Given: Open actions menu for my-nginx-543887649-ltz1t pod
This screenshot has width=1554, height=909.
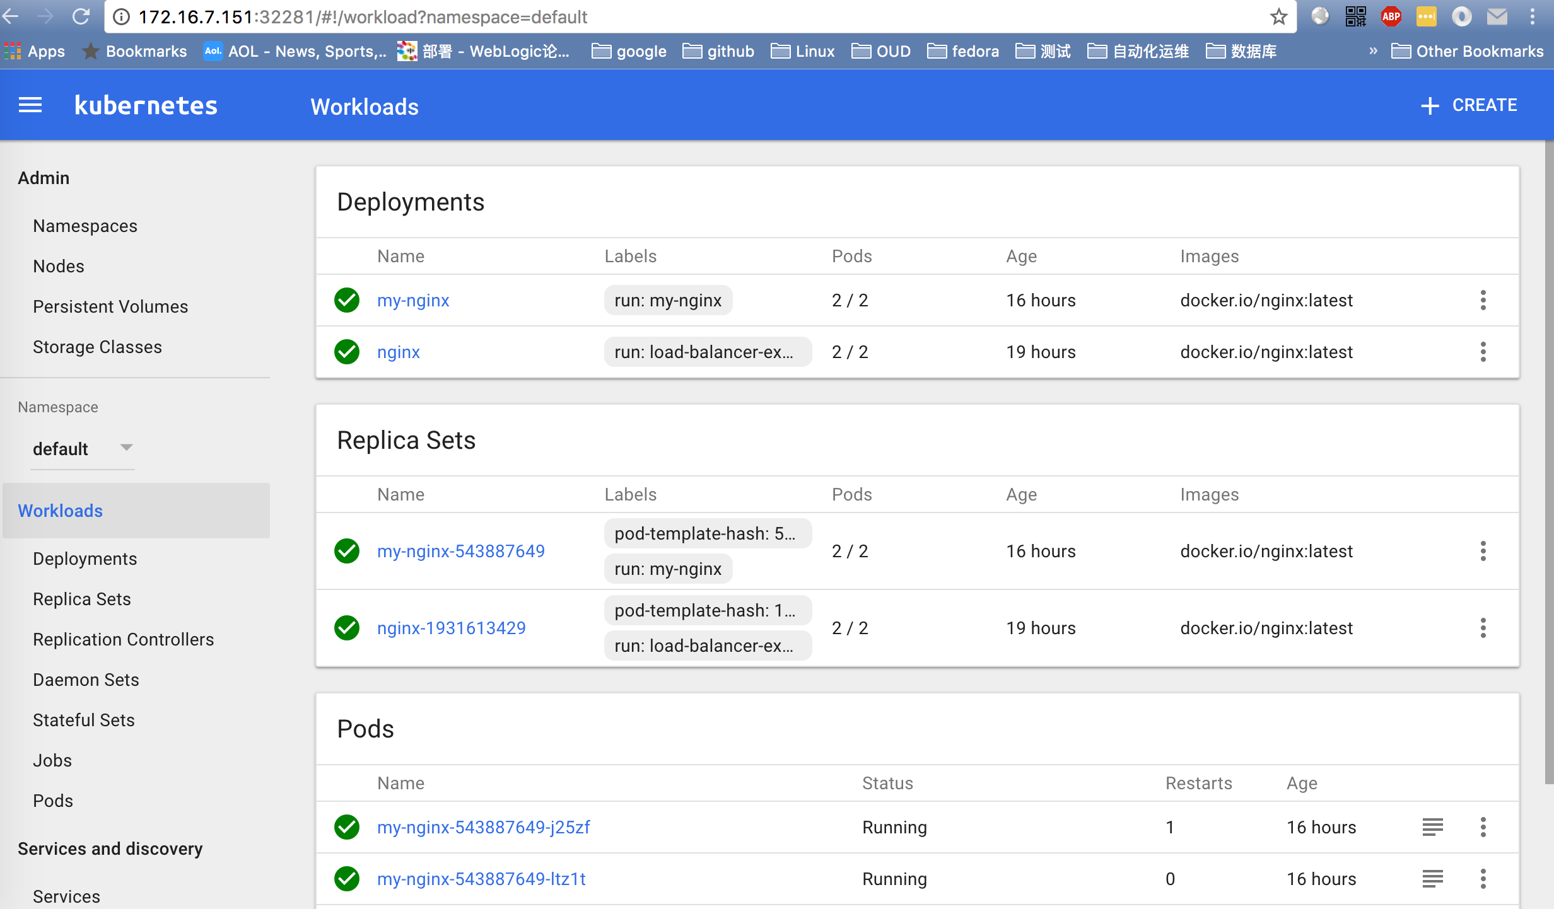Looking at the screenshot, I should pyautogui.click(x=1483, y=879).
